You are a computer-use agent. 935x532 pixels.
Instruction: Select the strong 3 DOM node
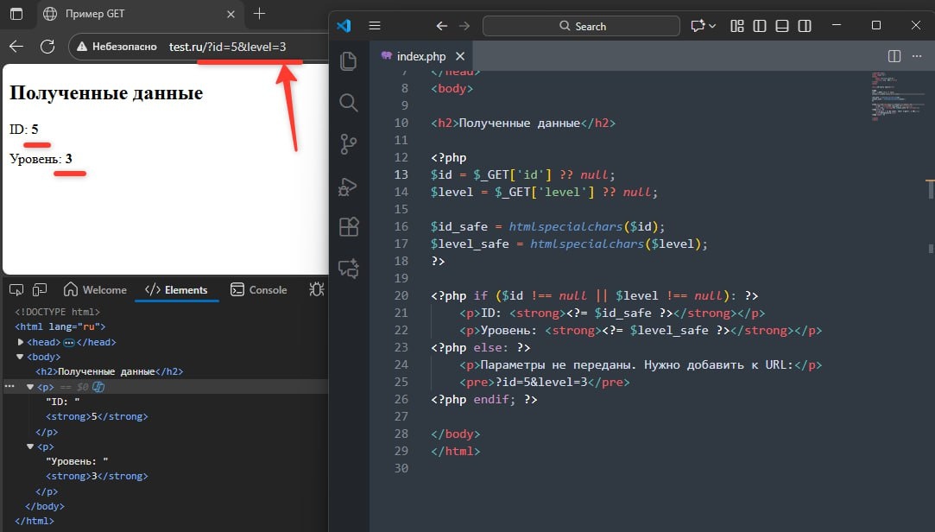tap(97, 477)
